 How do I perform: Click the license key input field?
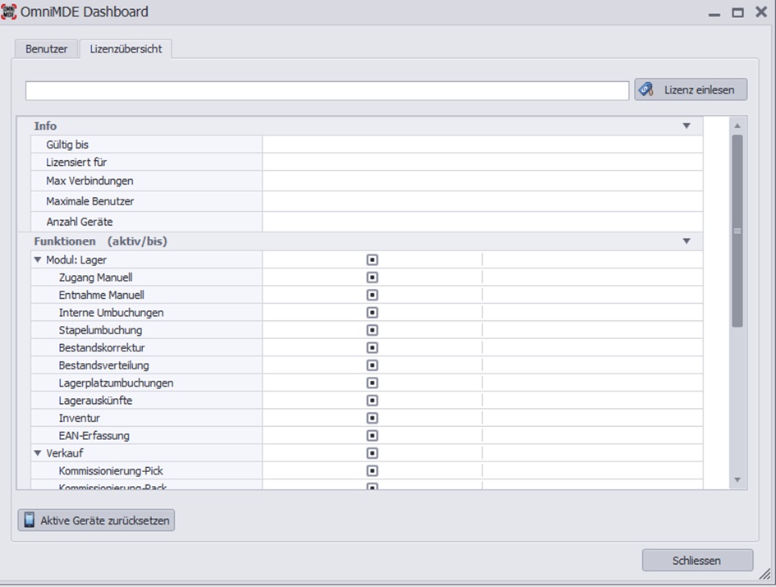coord(327,90)
